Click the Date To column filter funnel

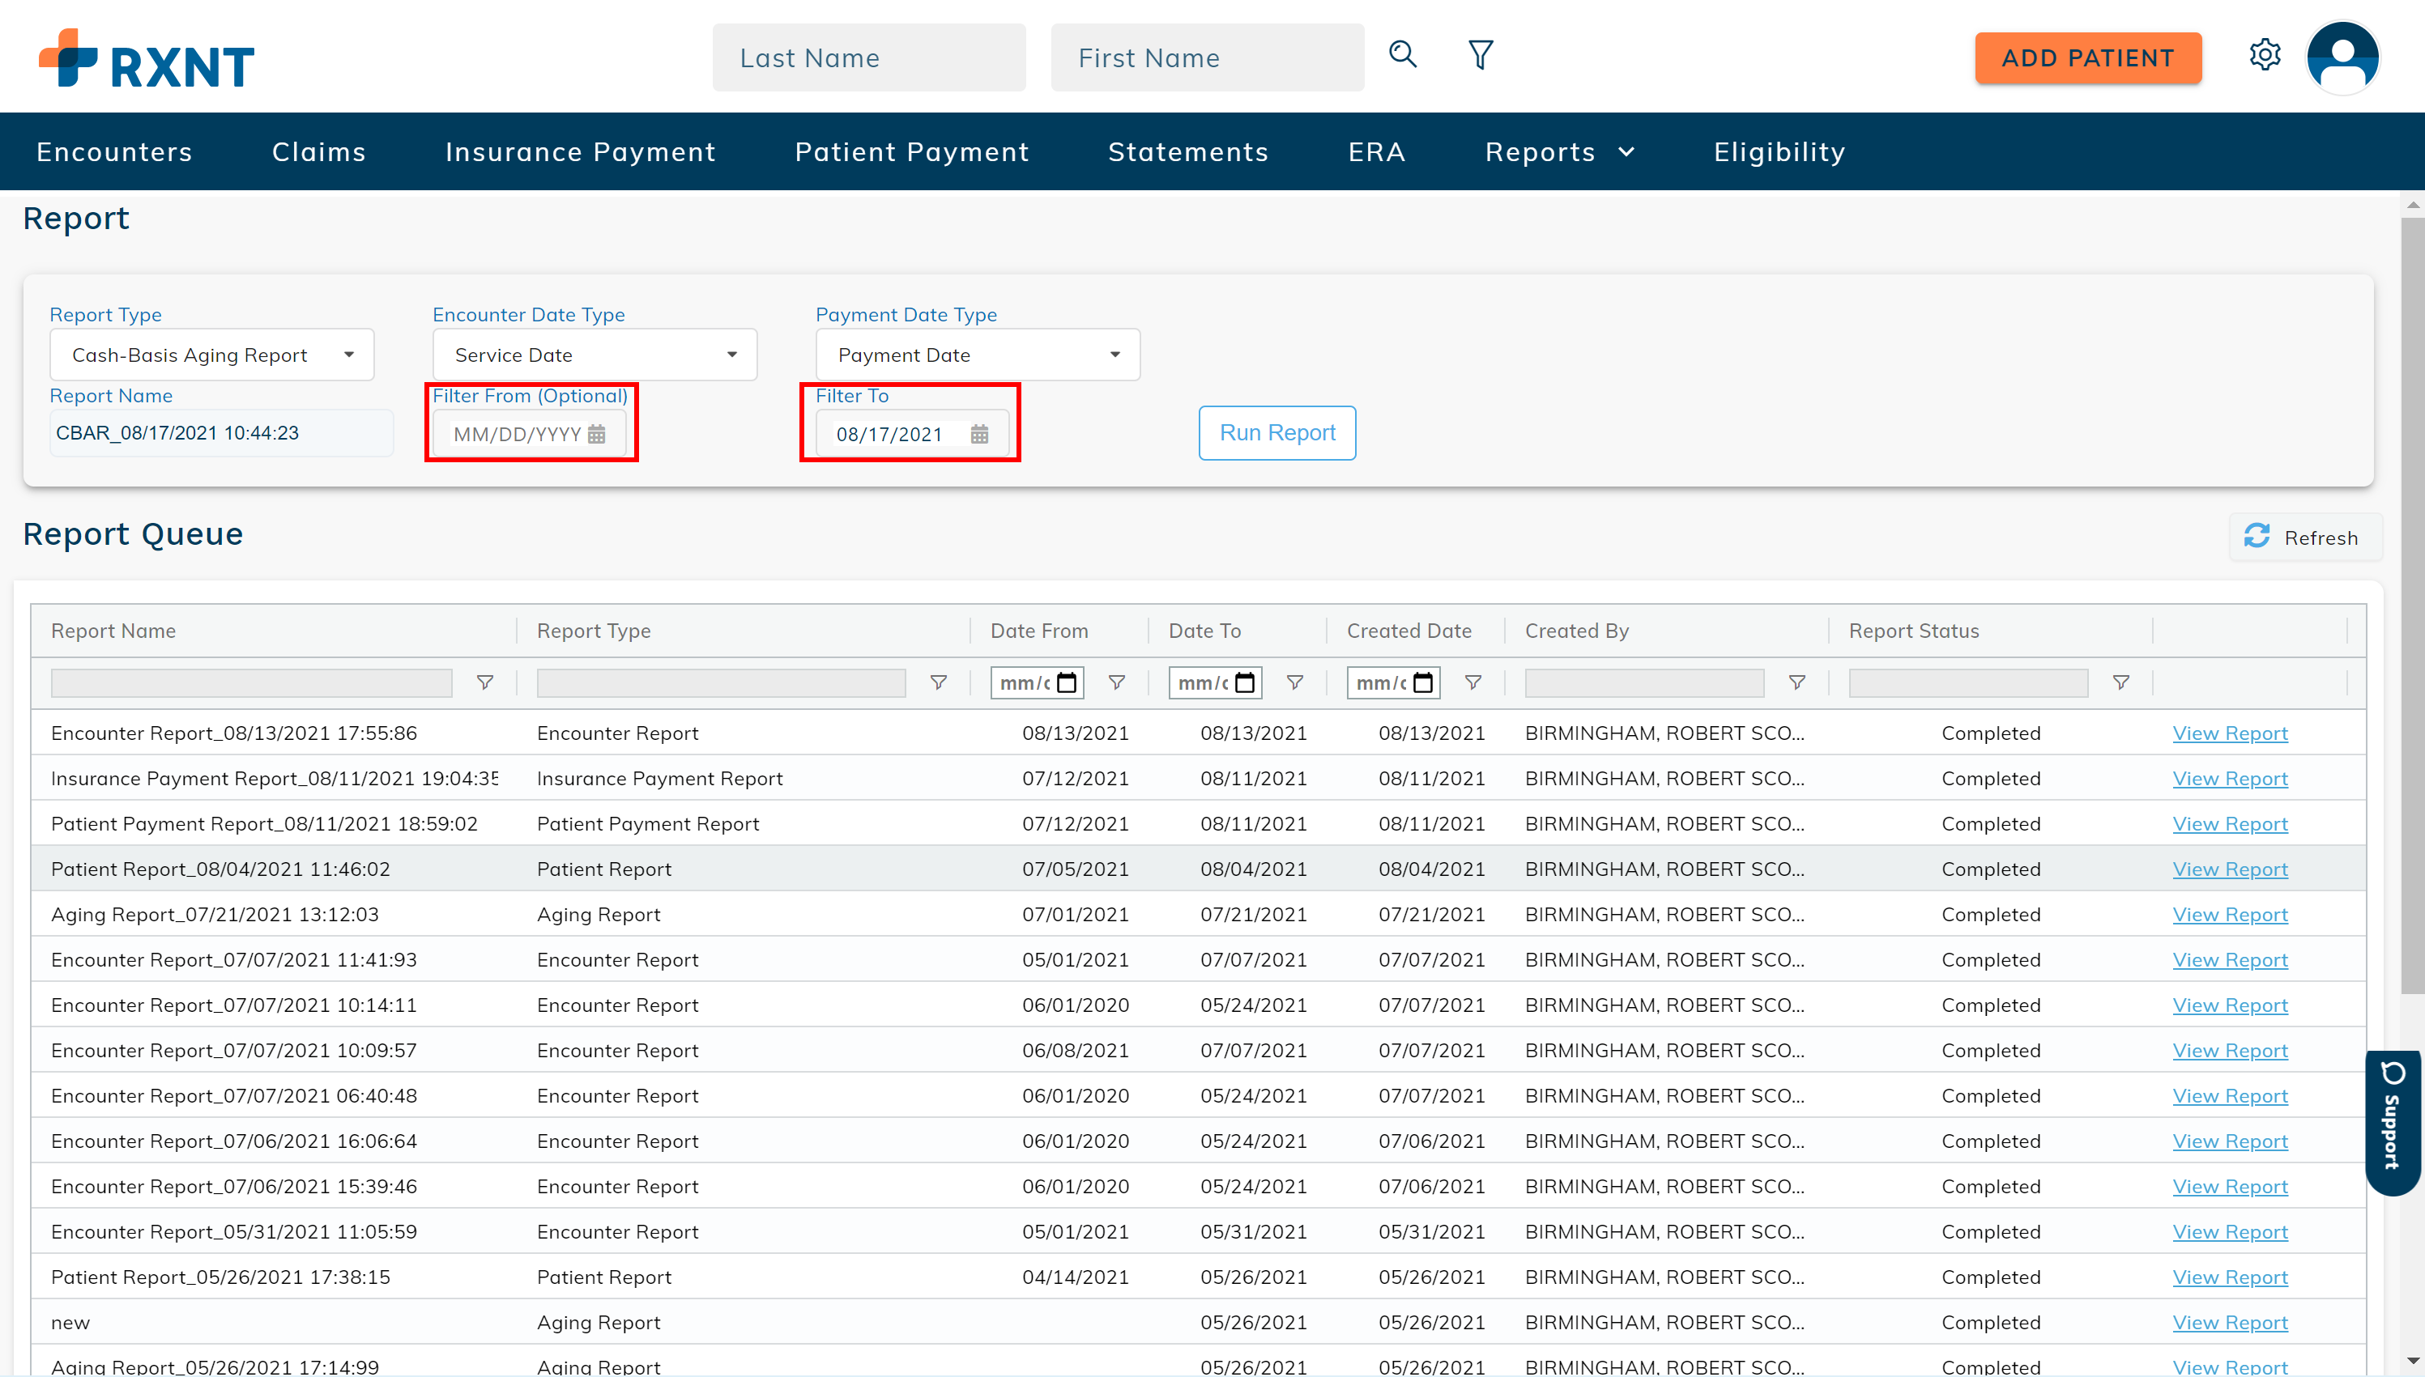1294,682
